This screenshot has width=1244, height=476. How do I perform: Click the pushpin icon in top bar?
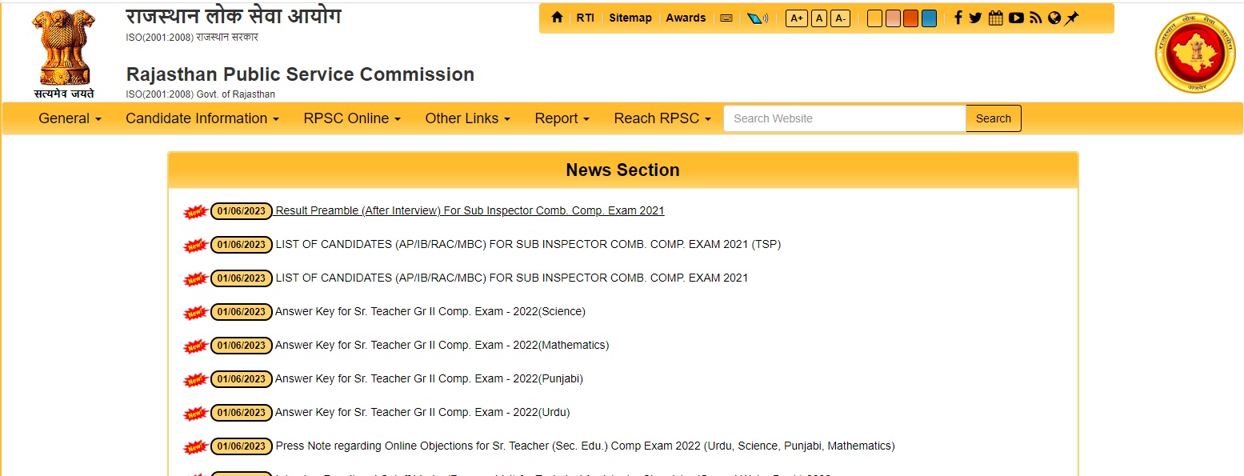[1071, 18]
